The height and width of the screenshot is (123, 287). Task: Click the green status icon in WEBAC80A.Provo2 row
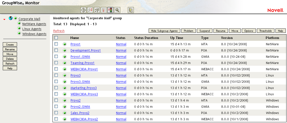(x=65, y=119)
